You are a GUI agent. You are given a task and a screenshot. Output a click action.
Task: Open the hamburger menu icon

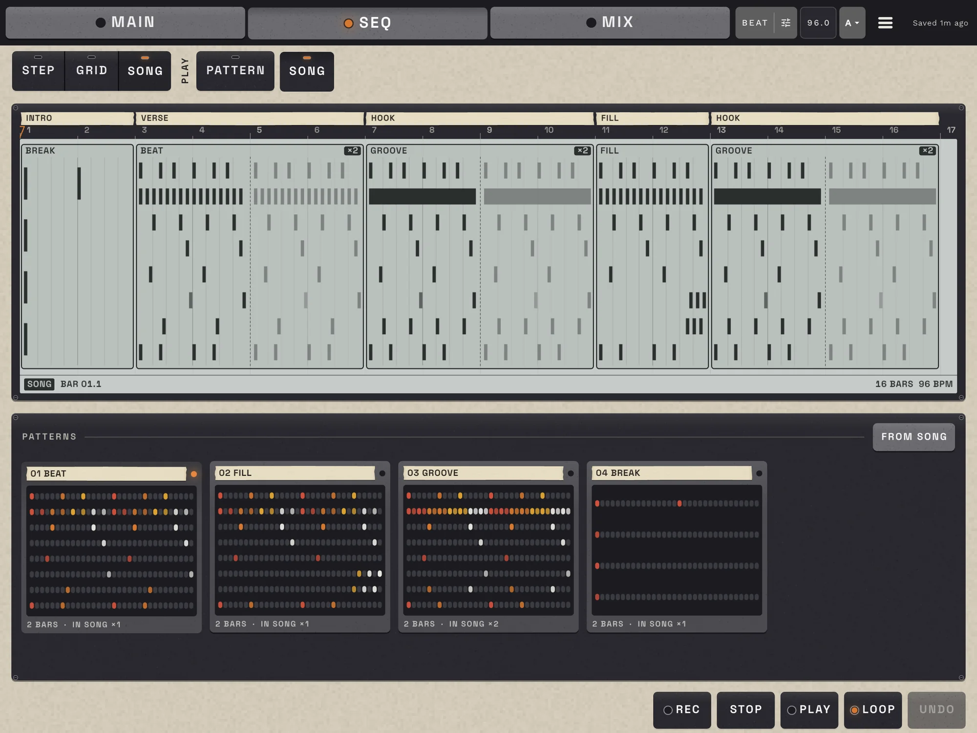tap(885, 23)
